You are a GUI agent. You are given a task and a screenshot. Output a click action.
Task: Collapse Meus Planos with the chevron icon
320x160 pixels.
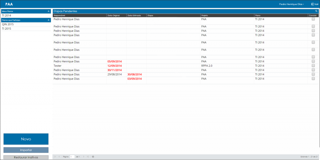point(48,12)
